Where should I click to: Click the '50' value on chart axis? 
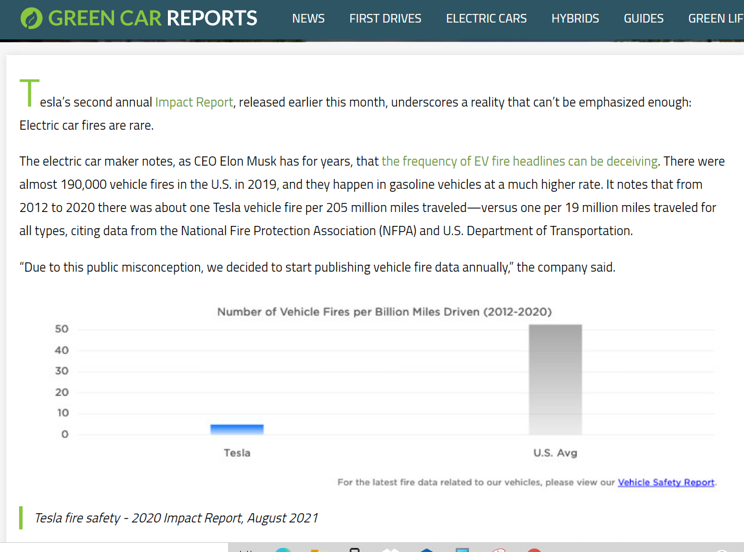62,329
